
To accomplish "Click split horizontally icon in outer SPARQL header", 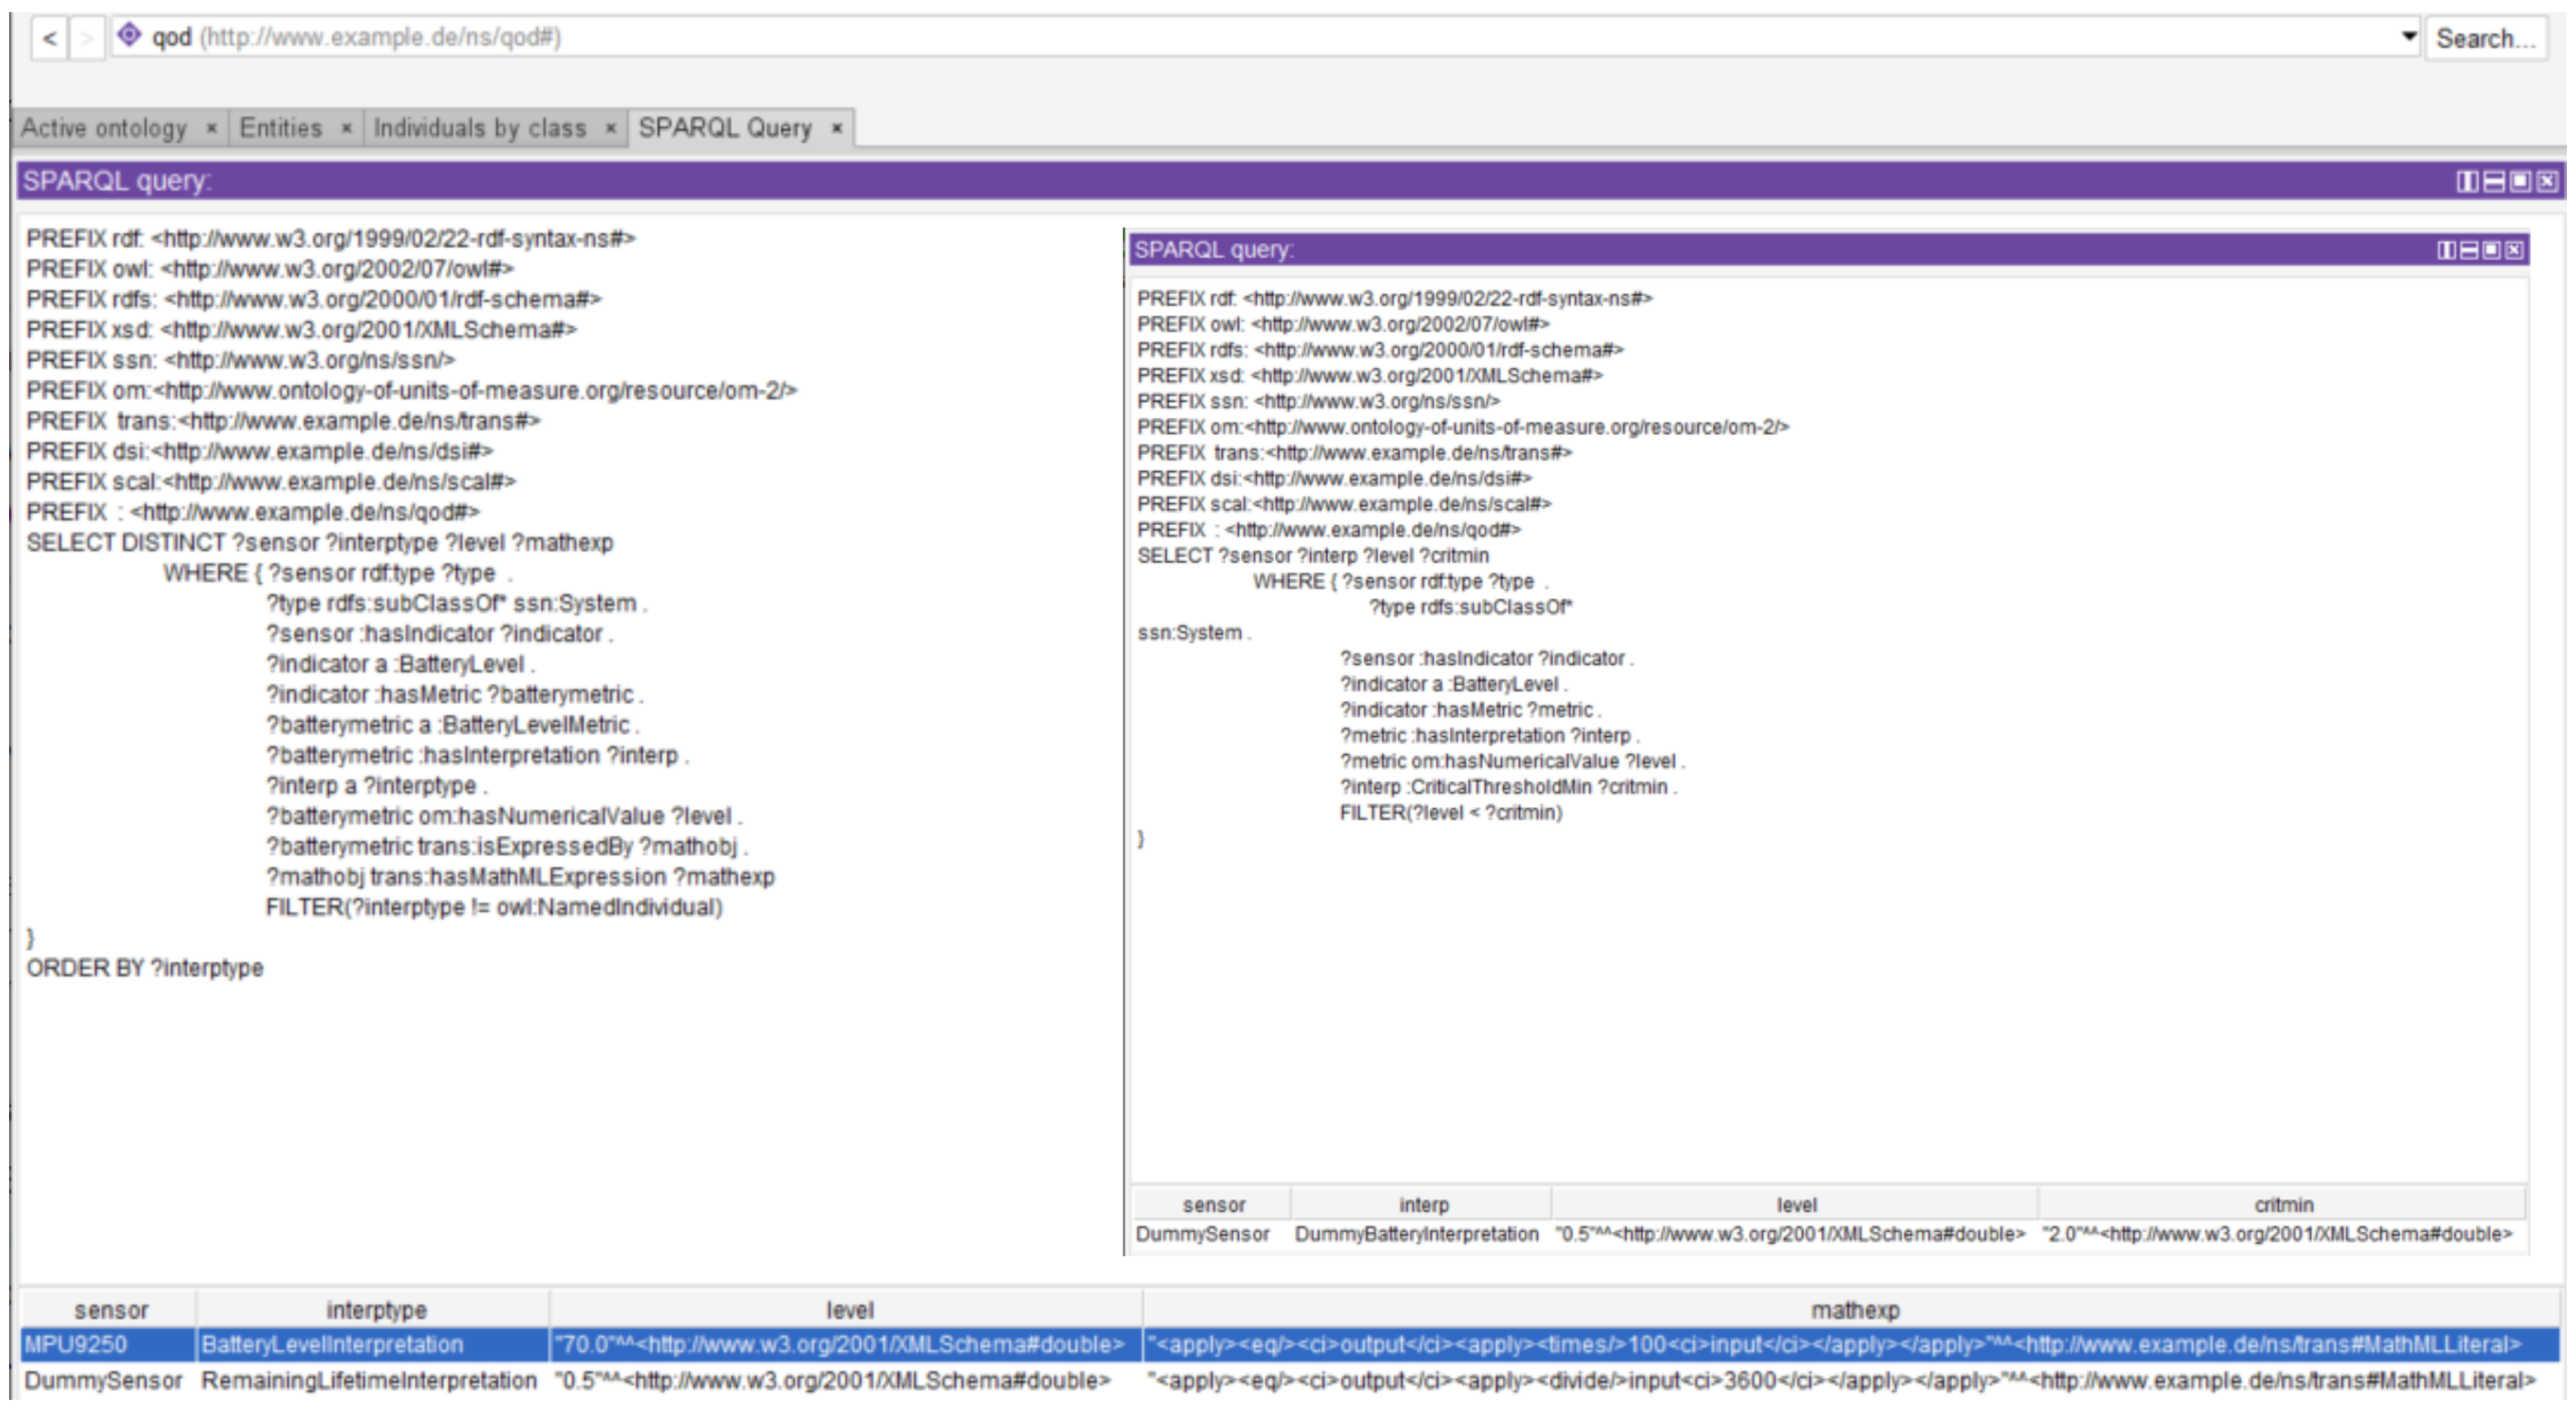I will click(2494, 181).
